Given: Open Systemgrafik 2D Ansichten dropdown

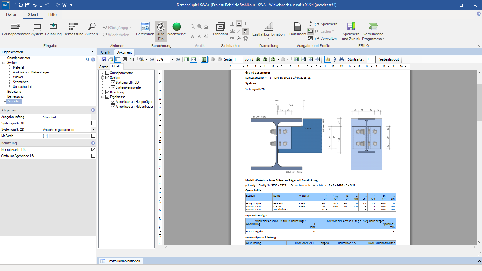Looking at the screenshot, I should 93,130.
